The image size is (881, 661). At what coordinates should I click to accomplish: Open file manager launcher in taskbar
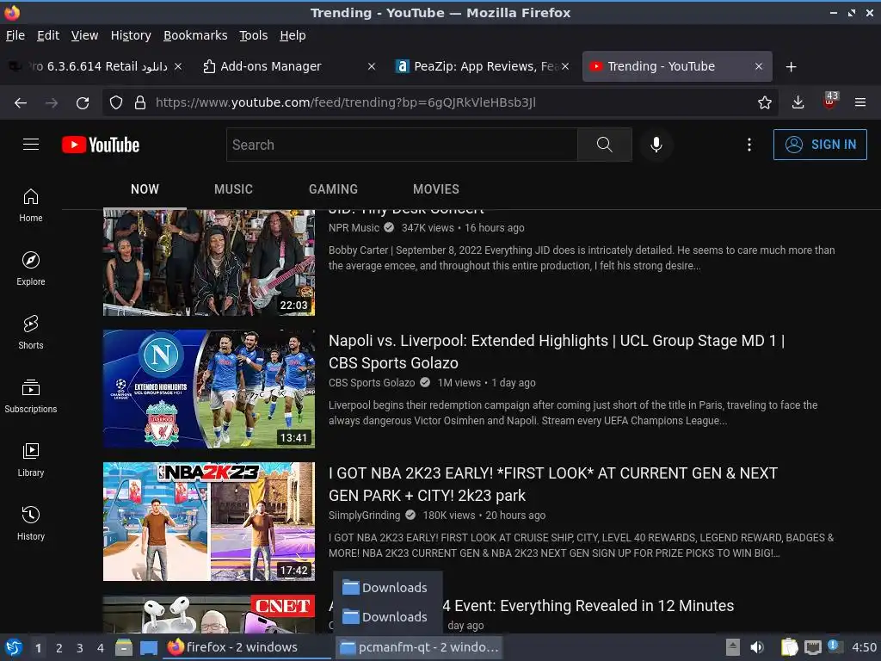coord(124,647)
